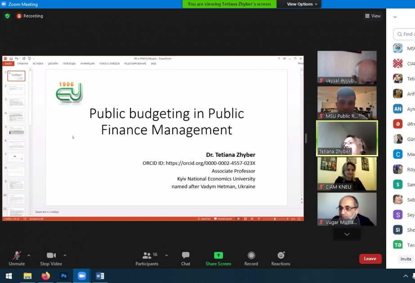The height and width of the screenshot is (283, 415).
Task: Open audio options arrow beside Unmute
Action: pos(29,256)
